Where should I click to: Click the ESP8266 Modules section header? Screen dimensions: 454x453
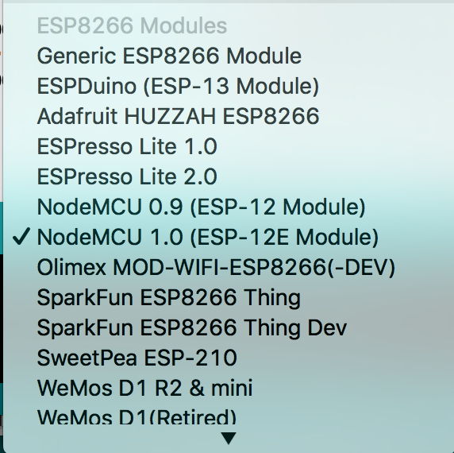point(132,25)
